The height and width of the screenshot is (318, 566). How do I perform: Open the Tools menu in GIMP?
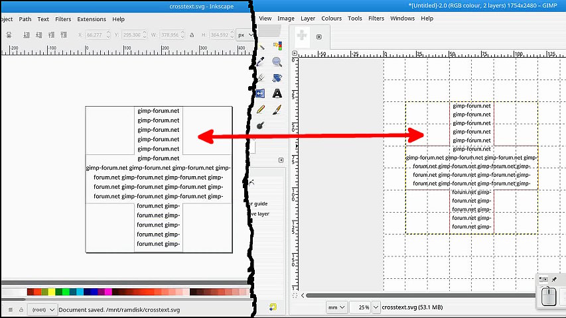(x=355, y=19)
